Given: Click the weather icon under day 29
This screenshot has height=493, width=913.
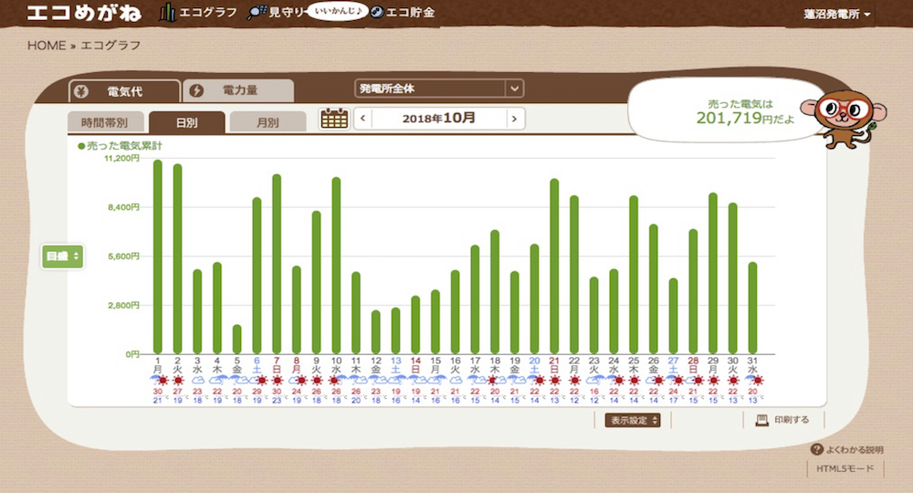Looking at the screenshot, I should tap(713, 381).
